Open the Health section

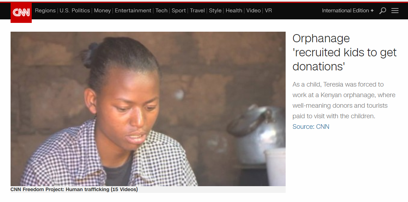(x=234, y=11)
